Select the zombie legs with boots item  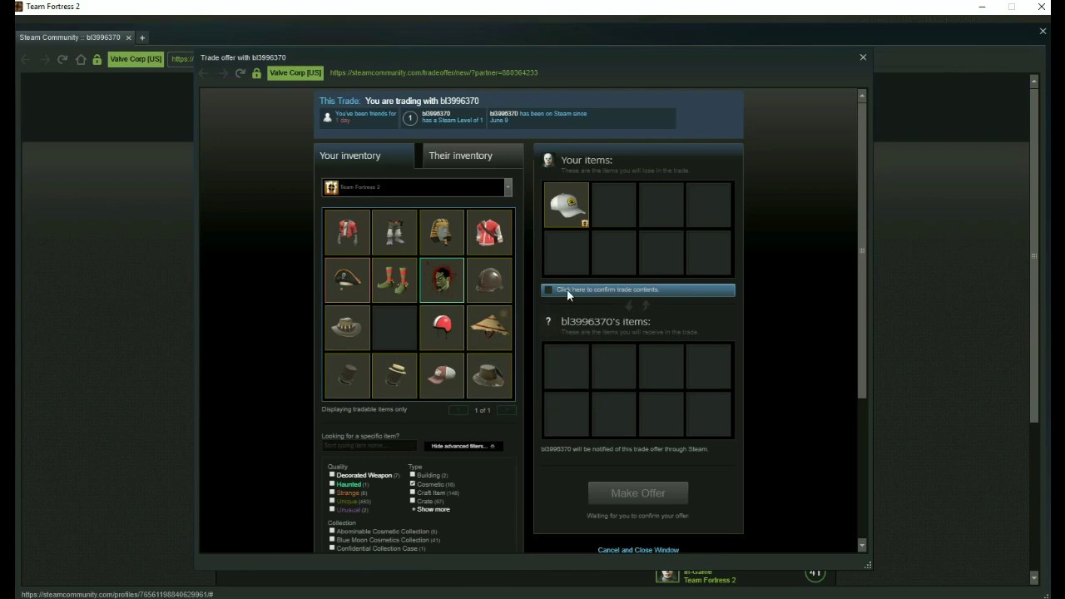coord(394,232)
